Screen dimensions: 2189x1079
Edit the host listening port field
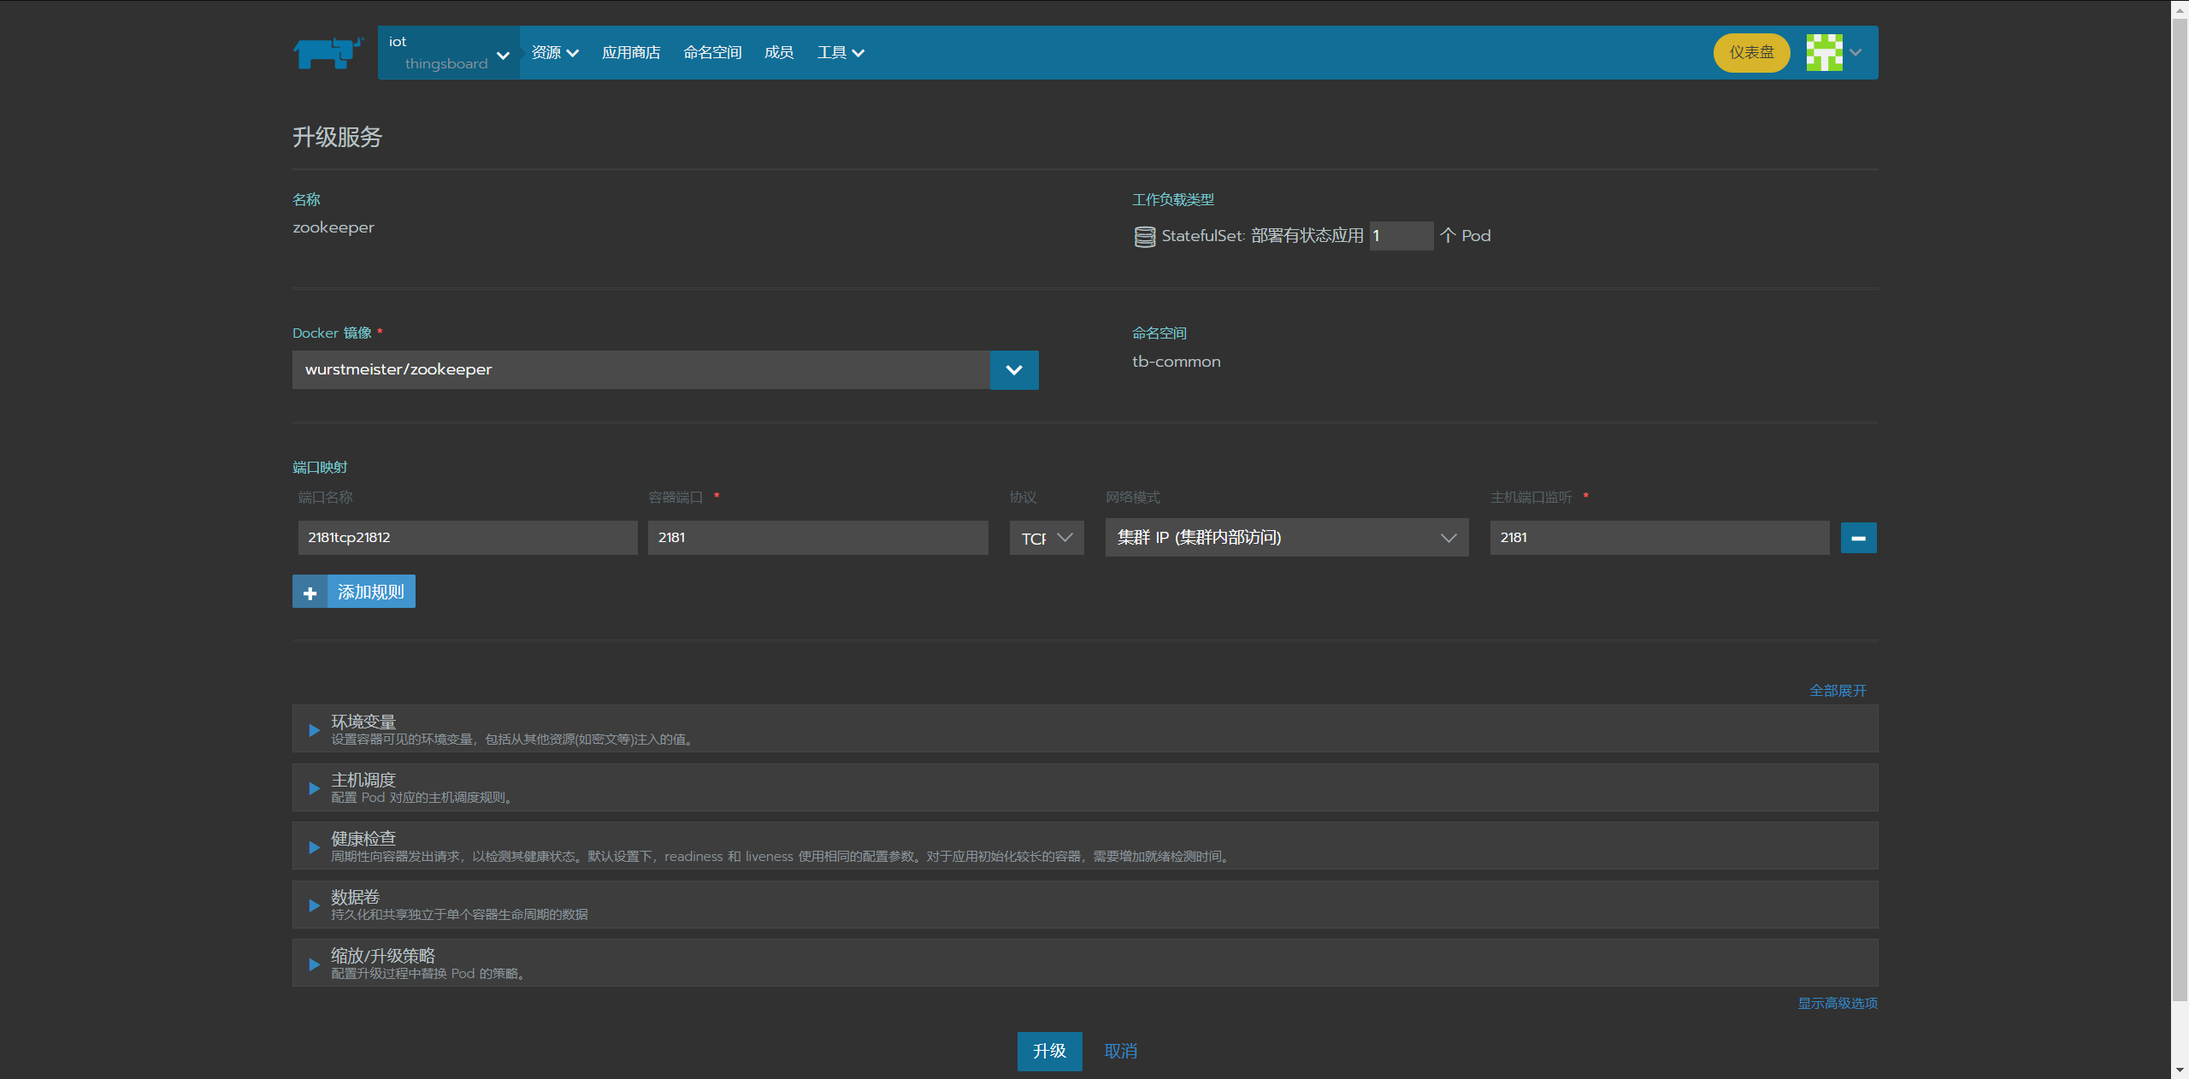[x=1659, y=537]
